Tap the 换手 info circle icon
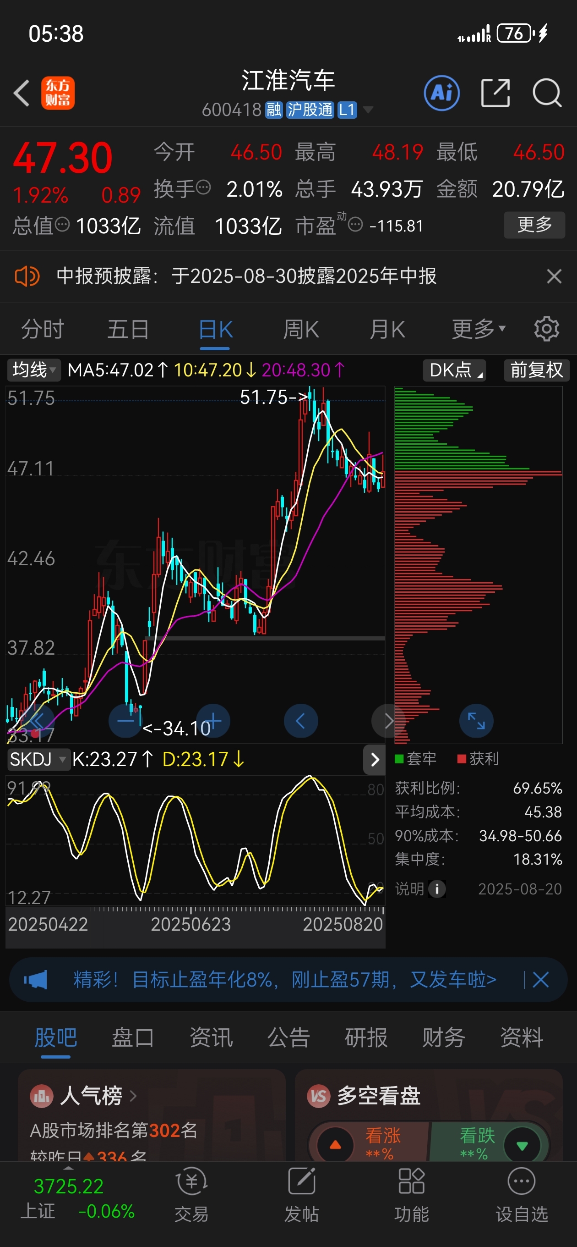The width and height of the screenshot is (577, 1247). [204, 187]
